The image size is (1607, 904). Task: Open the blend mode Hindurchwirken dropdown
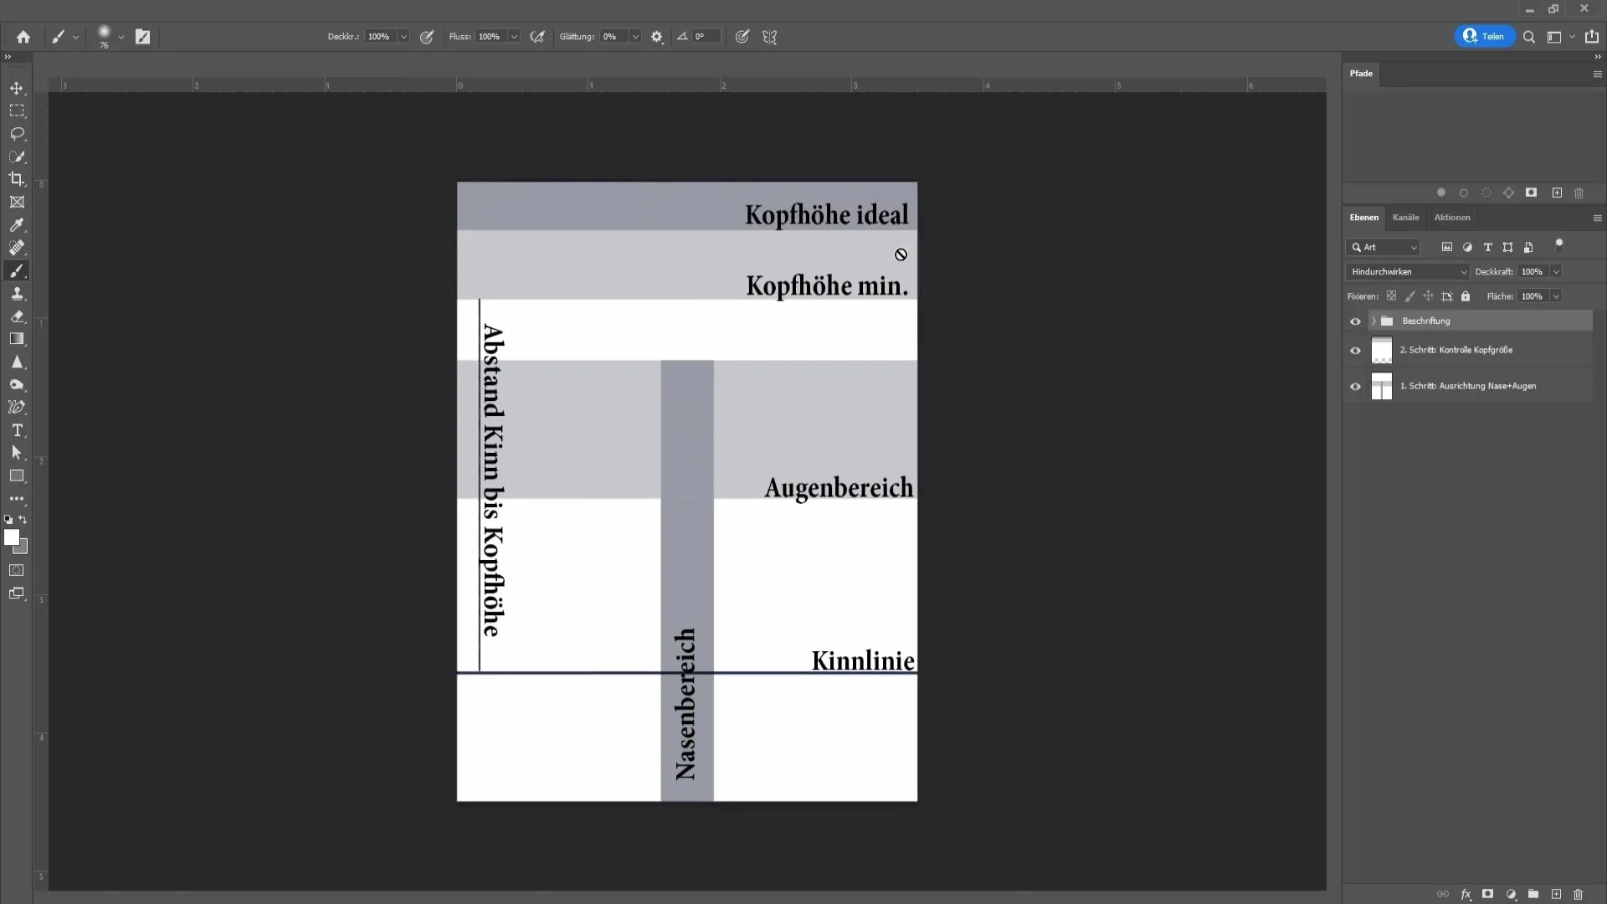[1408, 272]
